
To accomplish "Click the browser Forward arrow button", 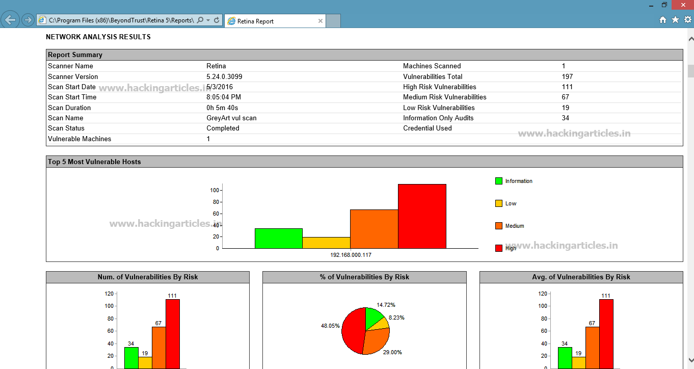I will (28, 20).
